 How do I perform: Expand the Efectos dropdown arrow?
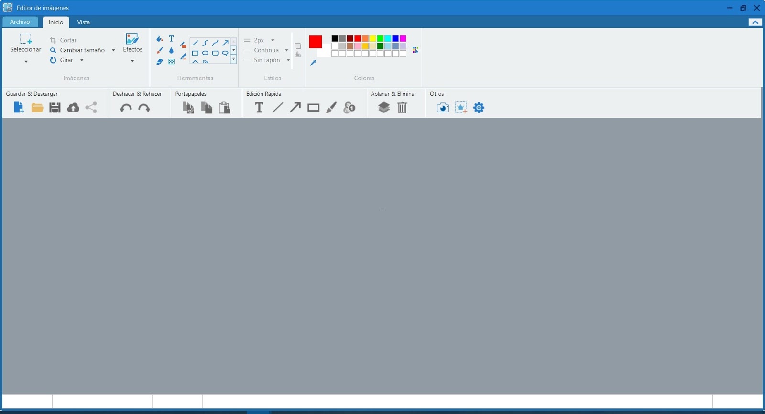132,61
